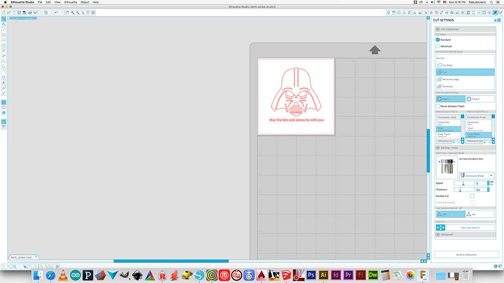Turn Line Segment Overcut On
The width and height of the screenshot is (504, 283).
(x=480, y=214)
